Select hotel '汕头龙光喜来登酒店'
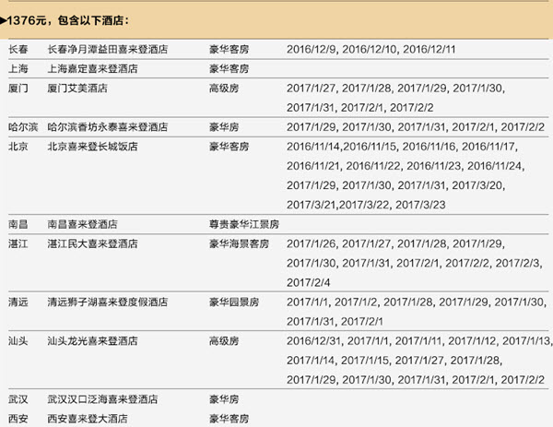The height and width of the screenshot is (427, 553). (93, 340)
